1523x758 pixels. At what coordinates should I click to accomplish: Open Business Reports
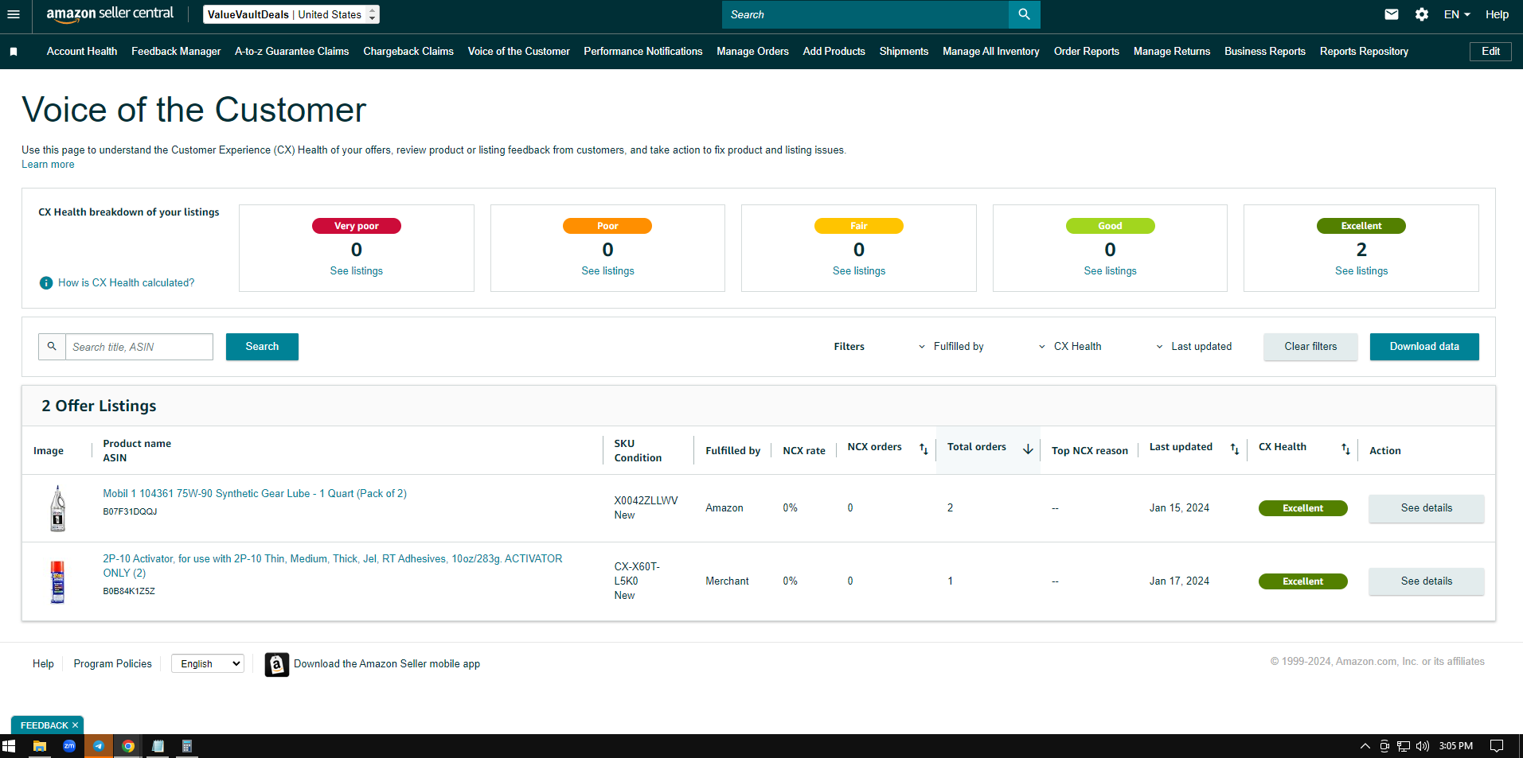(1265, 52)
